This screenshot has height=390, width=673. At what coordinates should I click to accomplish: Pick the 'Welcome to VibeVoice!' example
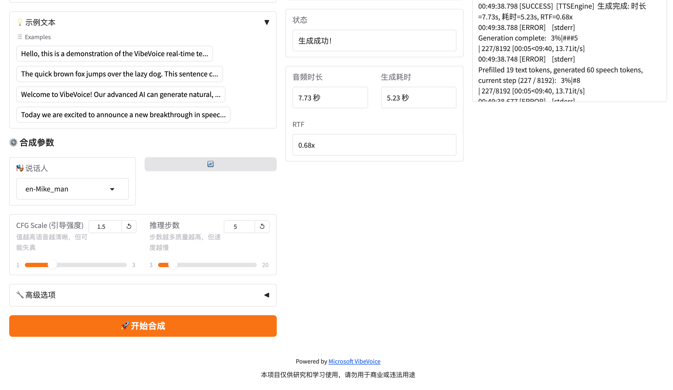pyautogui.click(x=121, y=95)
